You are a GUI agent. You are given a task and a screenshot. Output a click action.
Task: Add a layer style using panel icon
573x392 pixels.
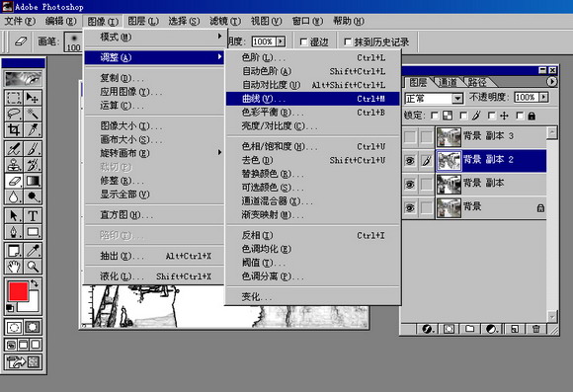point(428,329)
